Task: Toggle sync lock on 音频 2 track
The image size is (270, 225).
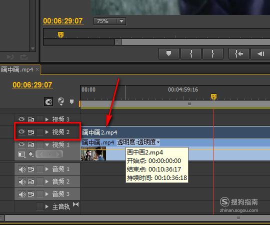Action: 31,181
